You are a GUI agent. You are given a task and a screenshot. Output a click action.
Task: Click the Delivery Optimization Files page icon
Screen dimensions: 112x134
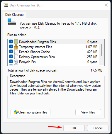(16, 57)
